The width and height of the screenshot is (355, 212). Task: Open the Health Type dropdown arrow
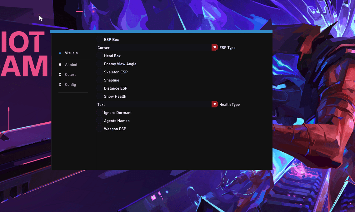point(215,104)
